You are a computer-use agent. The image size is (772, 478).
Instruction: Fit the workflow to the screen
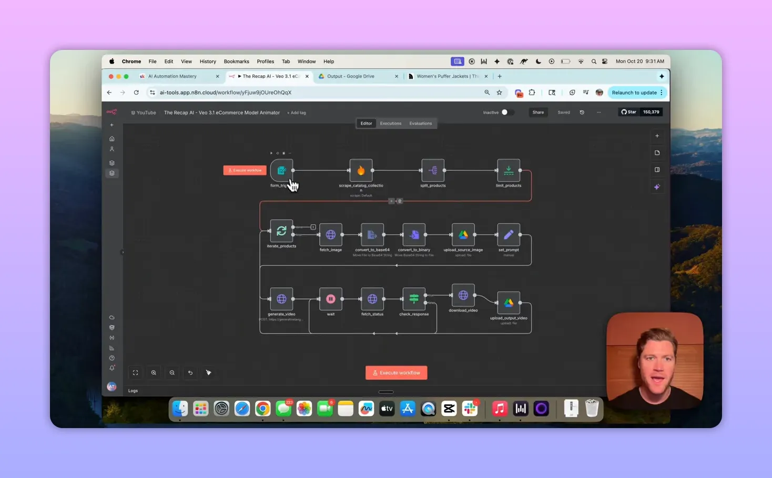(135, 372)
